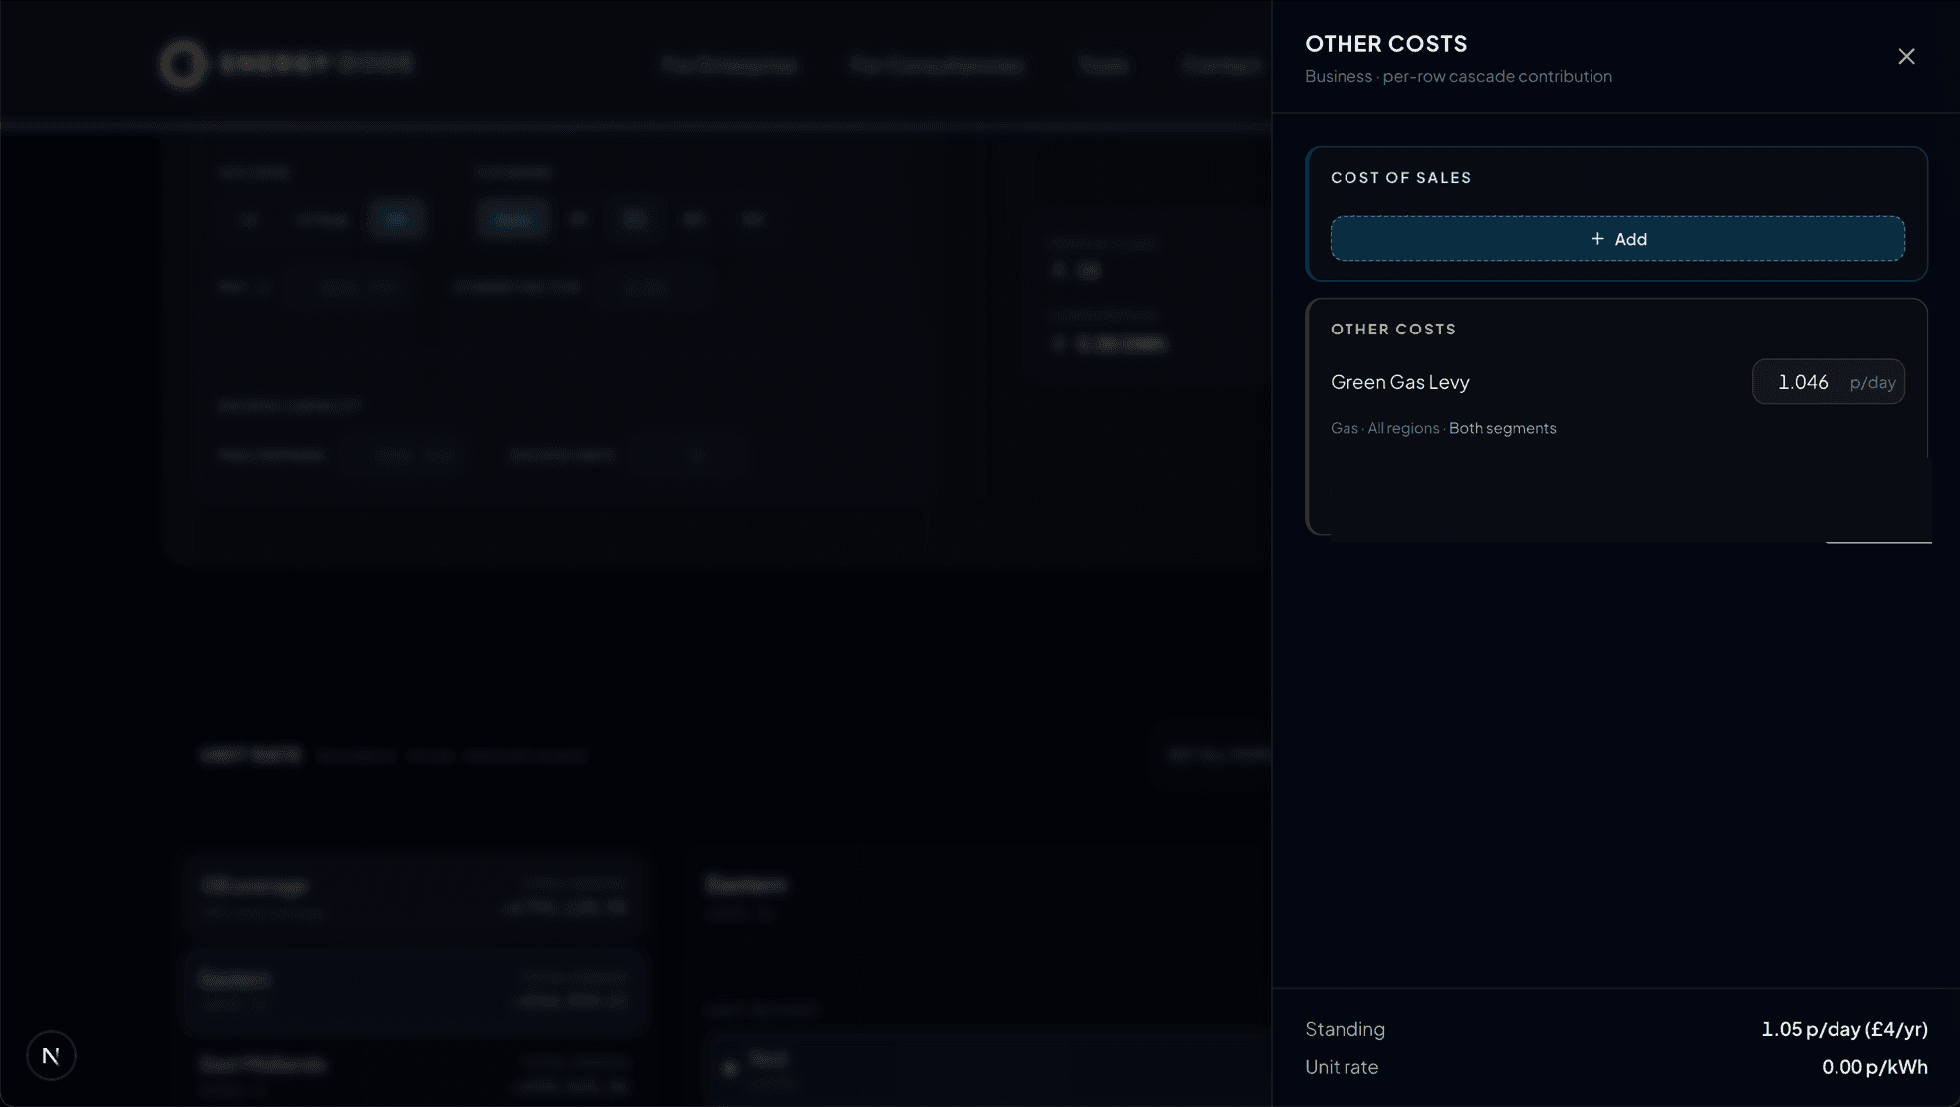Click the "Gas · All regions" text
Image resolution: width=1960 pixels, height=1107 pixels.
pyautogui.click(x=1384, y=428)
